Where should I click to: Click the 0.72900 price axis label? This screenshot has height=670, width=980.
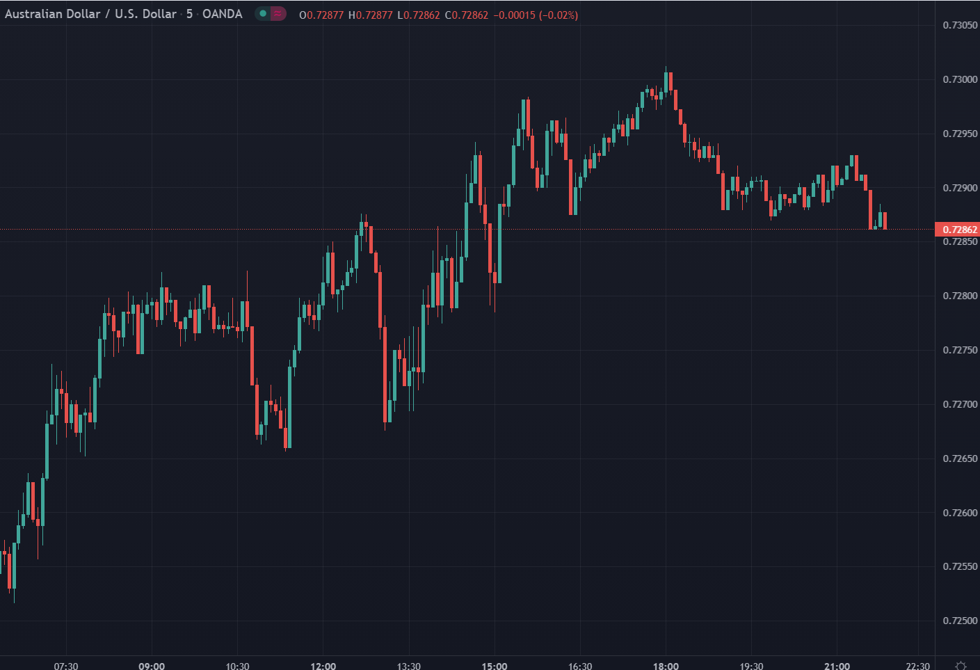click(x=960, y=188)
